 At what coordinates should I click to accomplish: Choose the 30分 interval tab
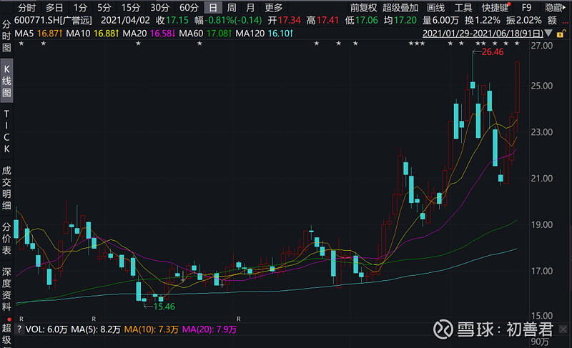(159, 7)
